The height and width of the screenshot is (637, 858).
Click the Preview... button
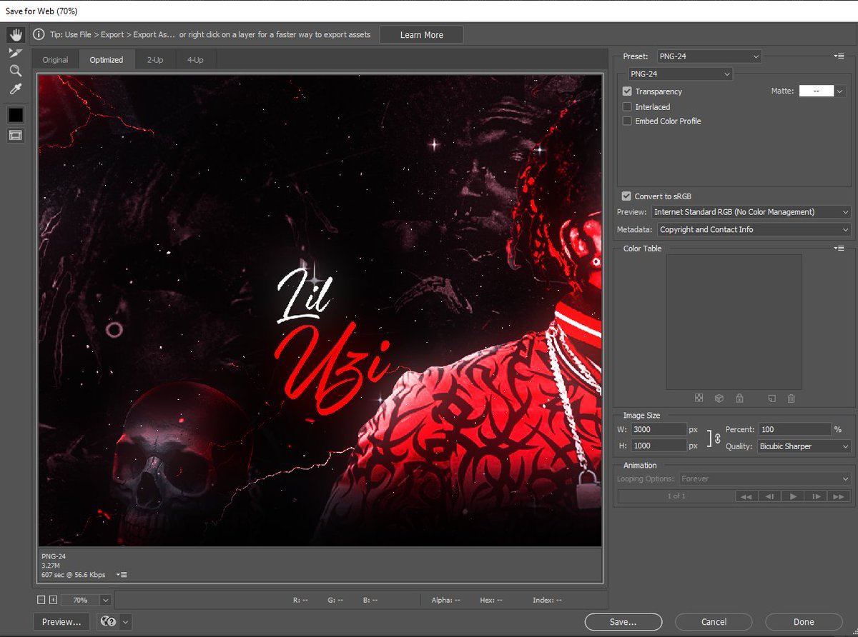tap(61, 622)
